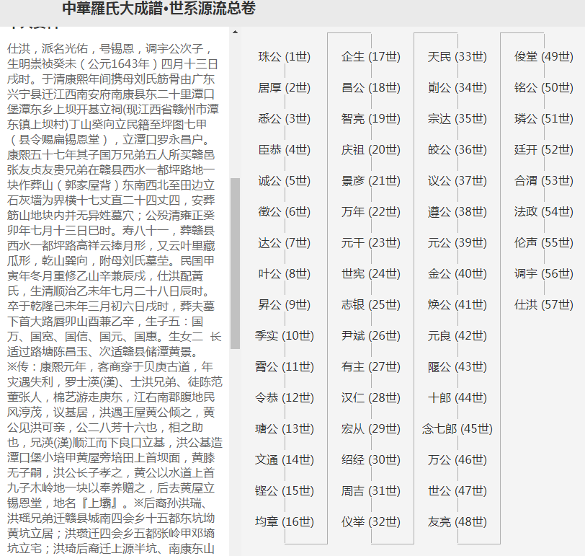Open 十郎 (44世)
Viewport: 585px width, 556px height.
point(457,397)
